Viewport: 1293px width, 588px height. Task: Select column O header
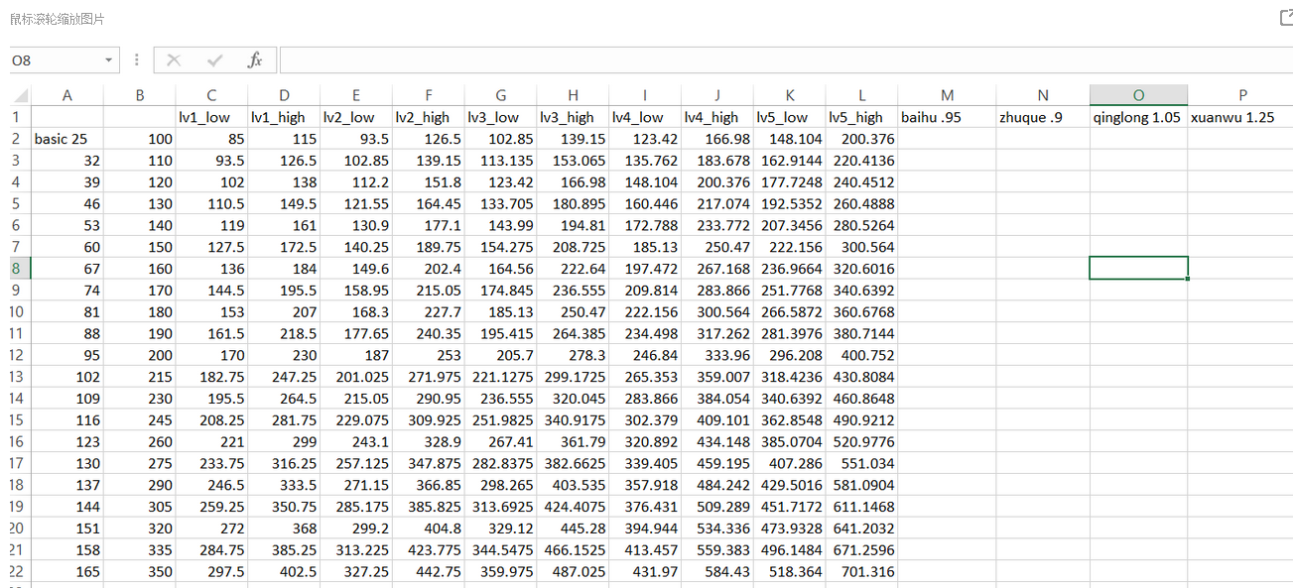pyautogui.click(x=1138, y=95)
